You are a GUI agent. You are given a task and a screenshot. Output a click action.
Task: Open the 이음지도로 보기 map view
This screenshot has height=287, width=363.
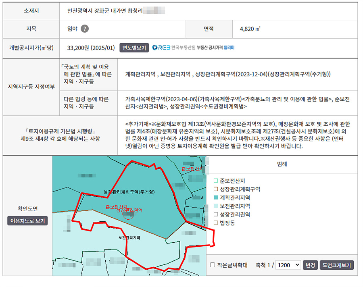point(27,221)
